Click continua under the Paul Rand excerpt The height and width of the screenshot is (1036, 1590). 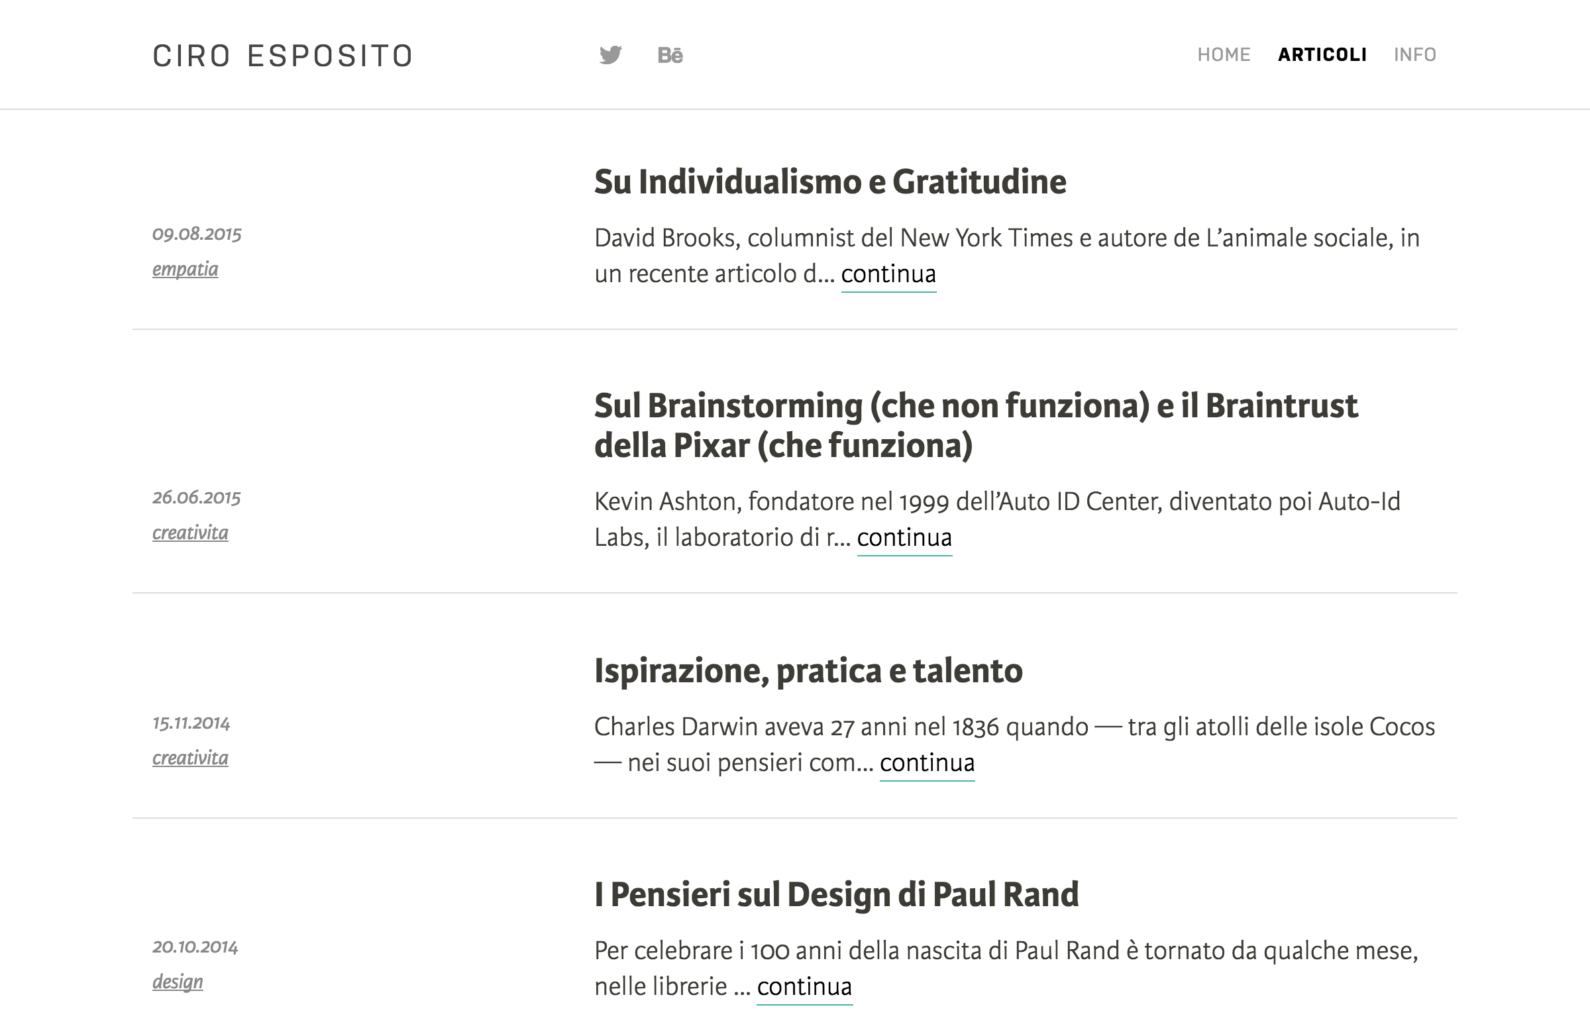pos(804,986)
